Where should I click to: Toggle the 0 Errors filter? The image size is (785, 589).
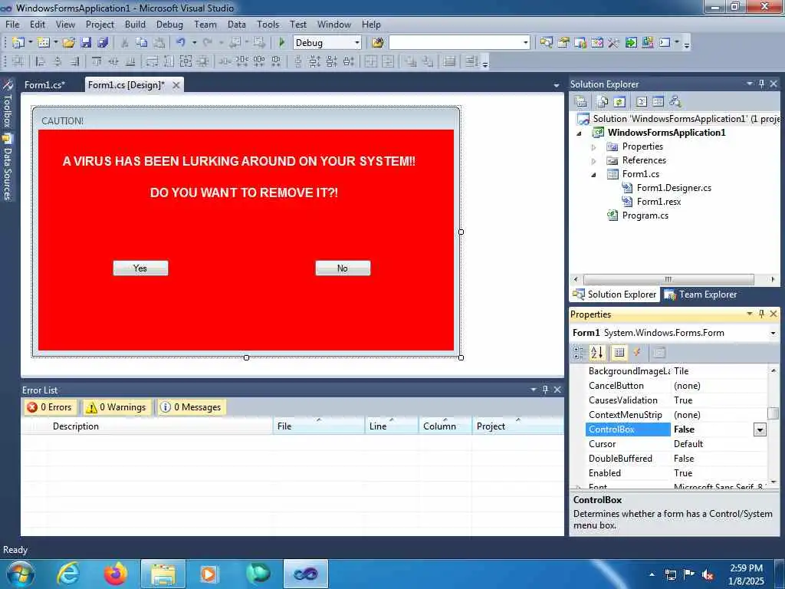(x=50, y=407)
